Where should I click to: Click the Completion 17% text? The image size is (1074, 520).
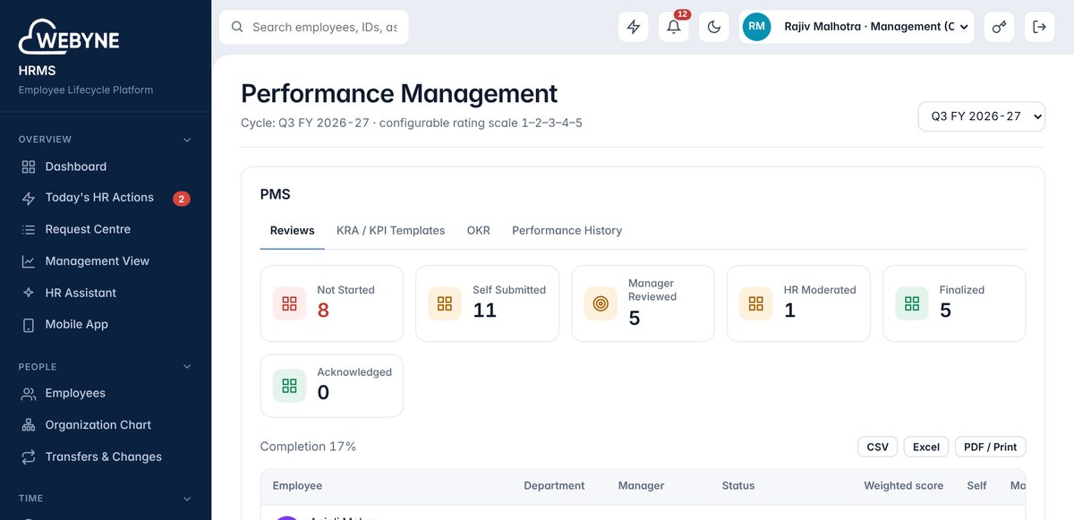coord(308,447)
